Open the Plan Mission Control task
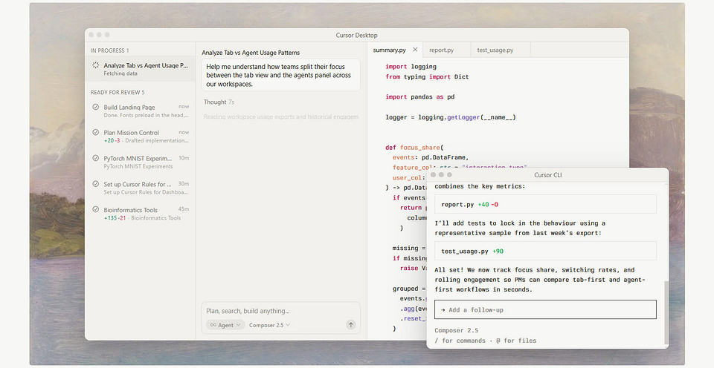 140,137
